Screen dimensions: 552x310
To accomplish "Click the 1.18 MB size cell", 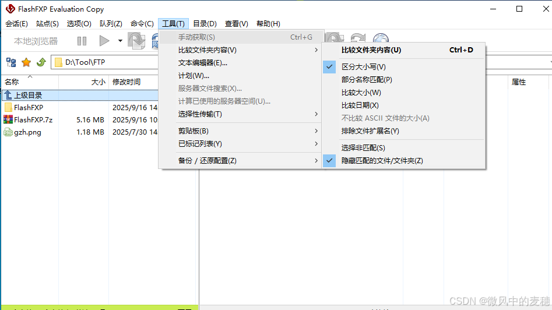I will pos(90,132).
